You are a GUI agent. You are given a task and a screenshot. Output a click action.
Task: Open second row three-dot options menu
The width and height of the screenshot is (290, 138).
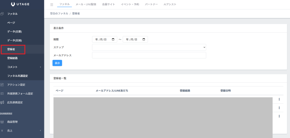(279, 108)
